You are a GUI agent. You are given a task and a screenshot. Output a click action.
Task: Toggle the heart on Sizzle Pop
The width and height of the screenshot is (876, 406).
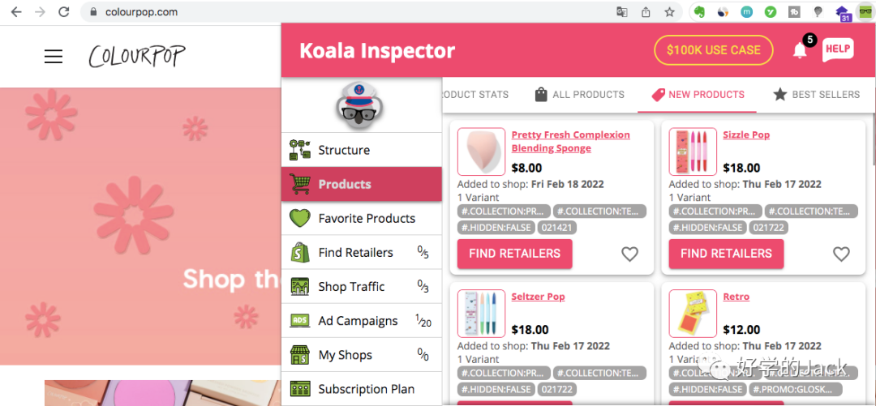tap(841, 254)
